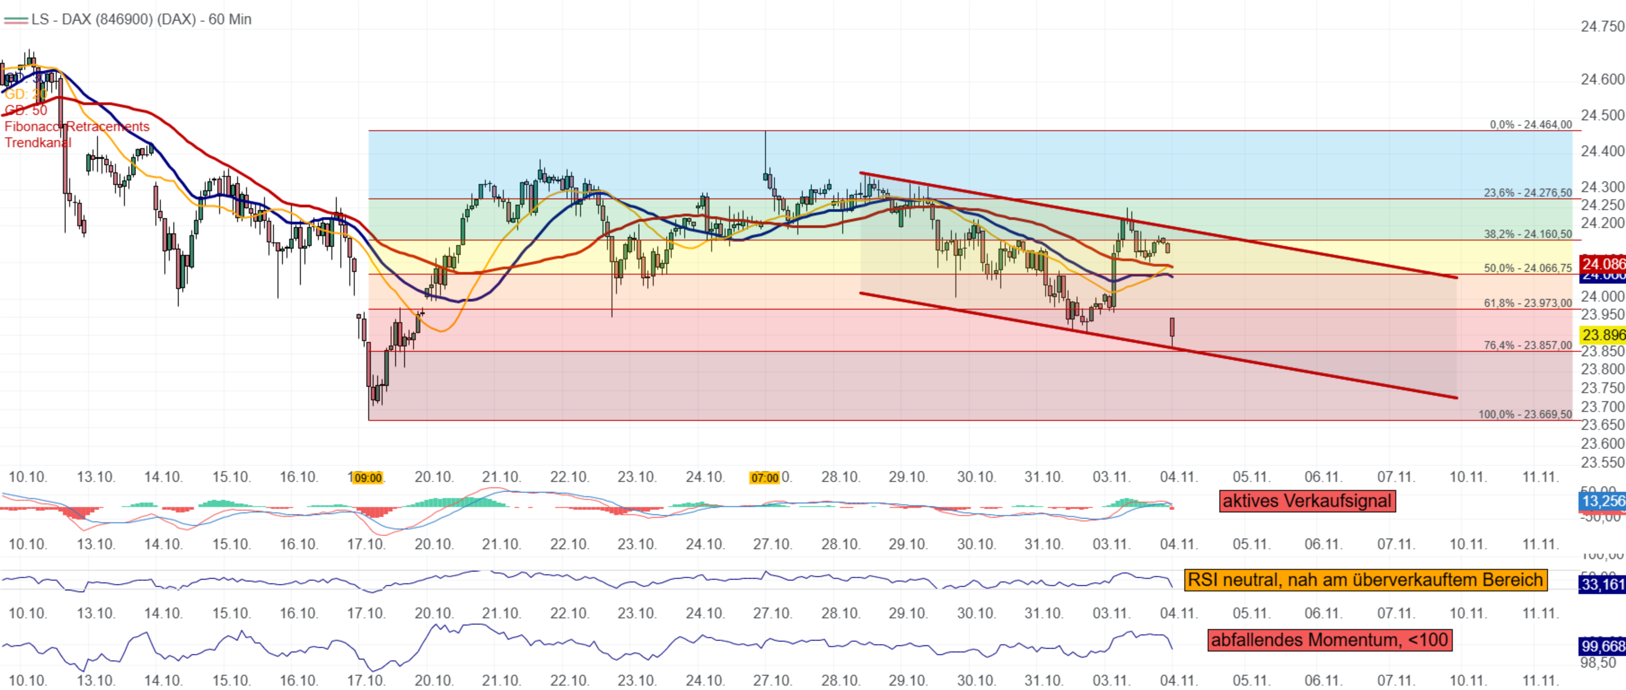Select the GD: 20 legend label
Screen dimensions: 1626x690
coord(25,94)
